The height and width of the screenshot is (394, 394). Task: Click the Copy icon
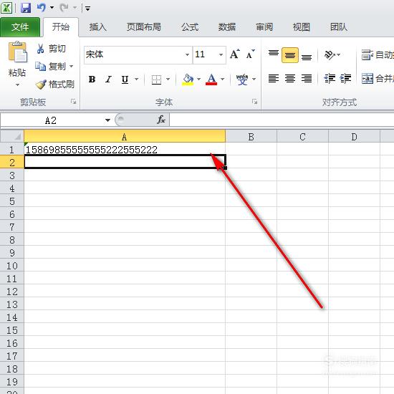click(40, 67)
